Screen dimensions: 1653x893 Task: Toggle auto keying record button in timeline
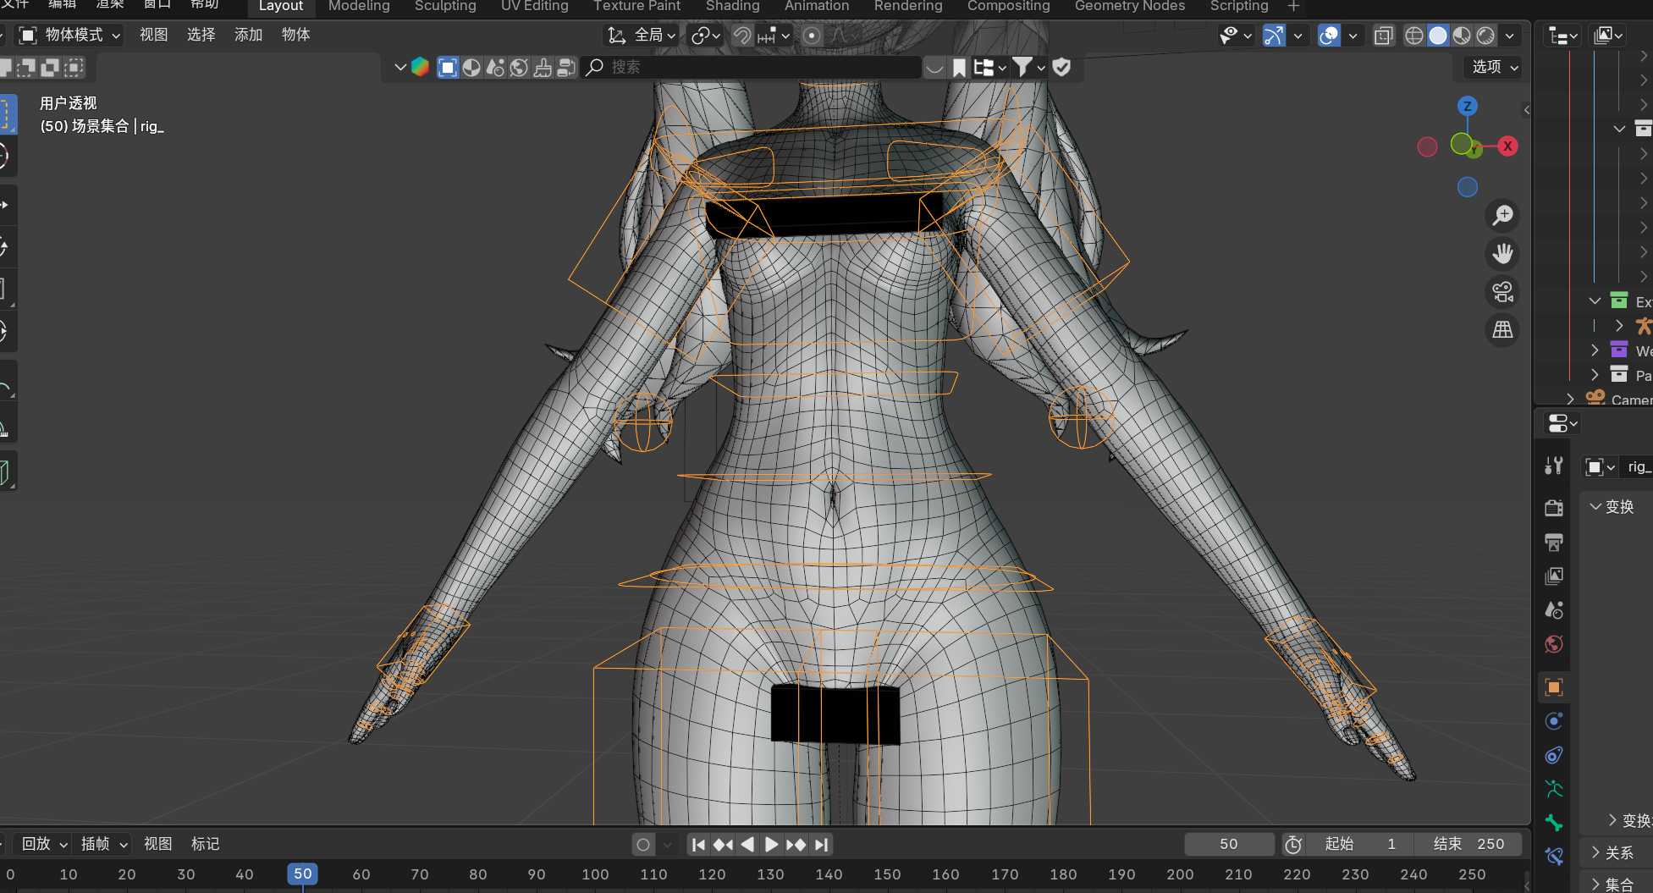pos(643,845)
